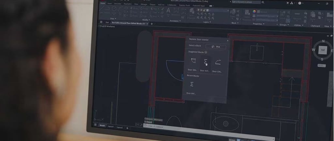
Task: Expand the Properties panel dropdown
Action: tap(259, 24)
